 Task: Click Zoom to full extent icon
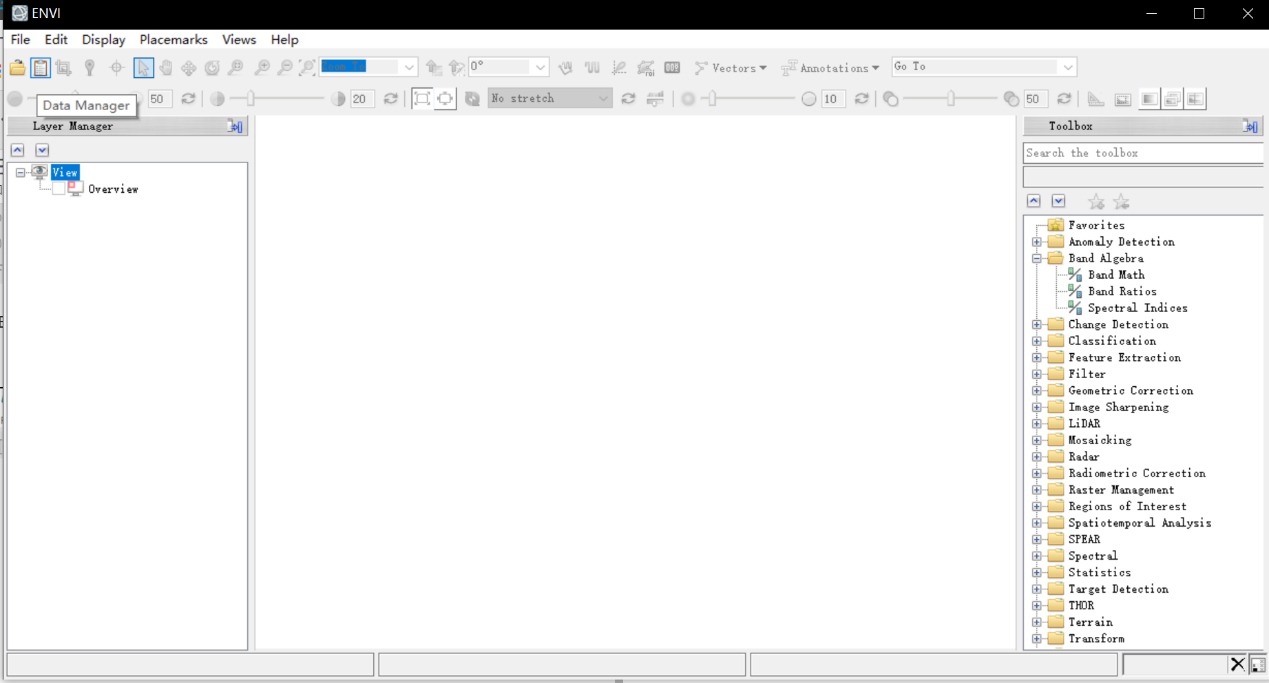click(307, 67)
